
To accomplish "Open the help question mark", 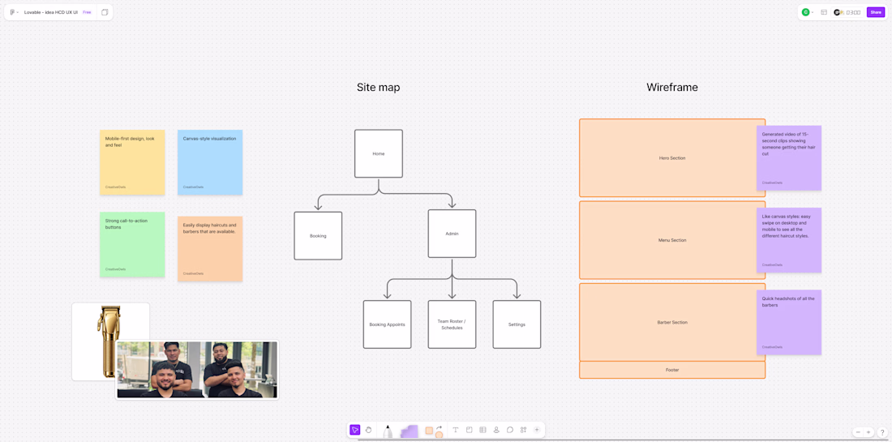I will point(882,432).
